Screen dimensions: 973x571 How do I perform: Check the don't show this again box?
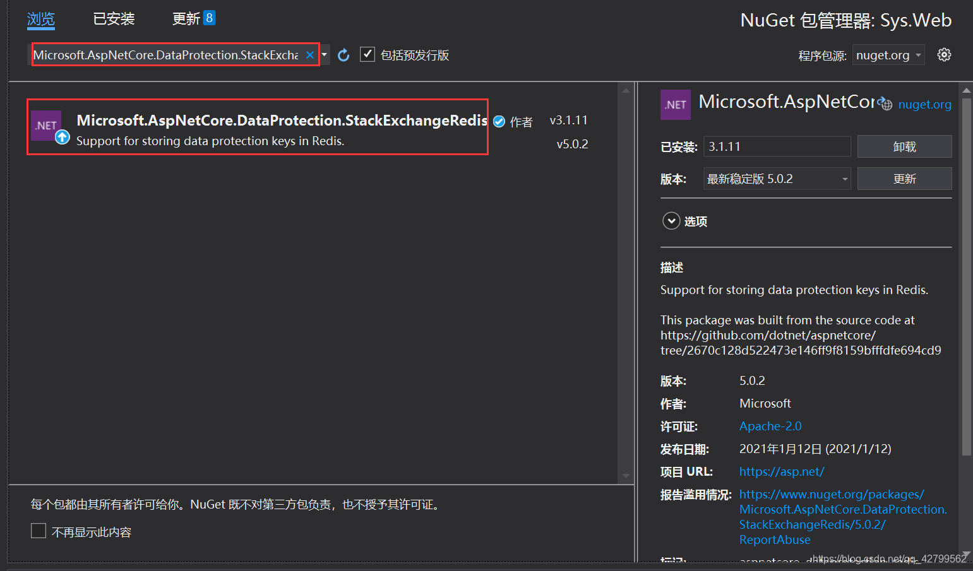point(39,531)
